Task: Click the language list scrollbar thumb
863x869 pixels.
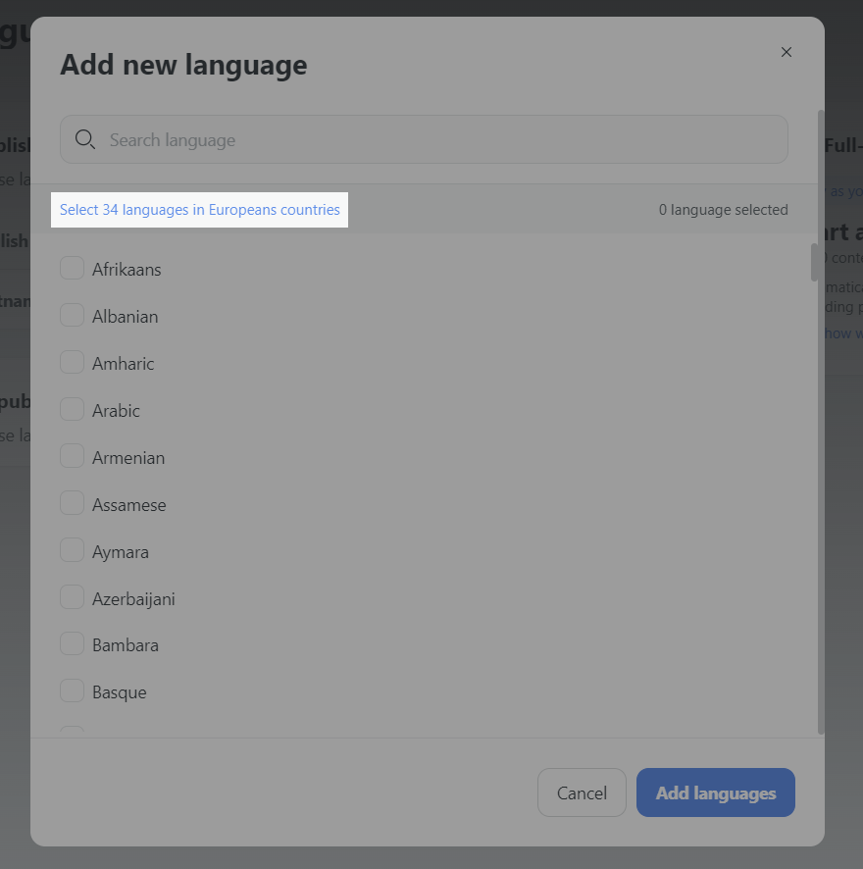Action: [813, 262]
